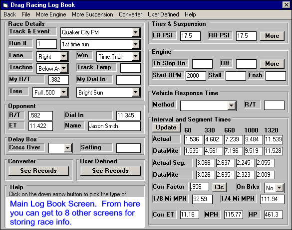Open the Tree dropdown showing Full .500
The height and width of the screenshot is (230, 292).
[x=64, y=92]
